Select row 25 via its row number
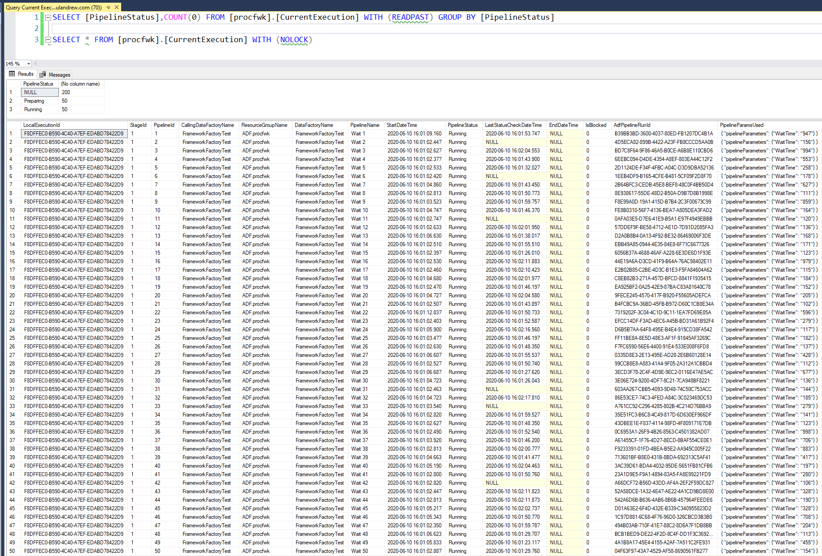Viewport: 822px width, 556px height. 12,338
